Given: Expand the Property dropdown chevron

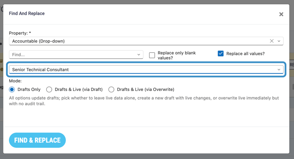Looking at the screenshot, I should [x=279, y=41].
